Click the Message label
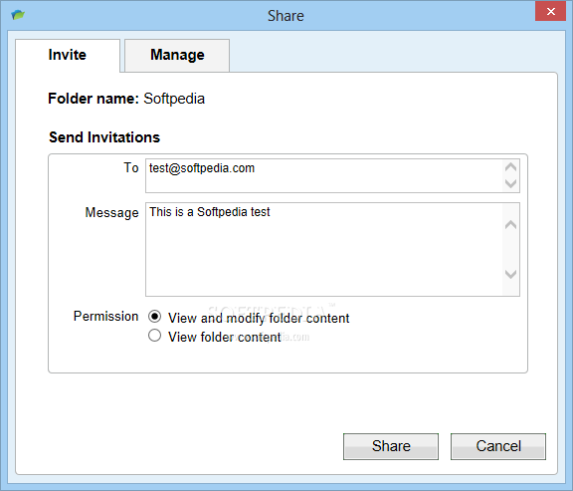The height and width of the screenshot is (491, 573). point(111,212)
